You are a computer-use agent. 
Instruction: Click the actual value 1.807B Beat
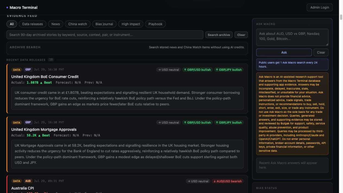coord(39,82)
